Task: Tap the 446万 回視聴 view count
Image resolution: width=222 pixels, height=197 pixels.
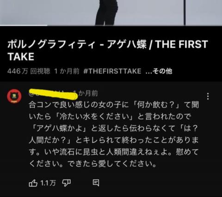Action: tap(29, 71)
